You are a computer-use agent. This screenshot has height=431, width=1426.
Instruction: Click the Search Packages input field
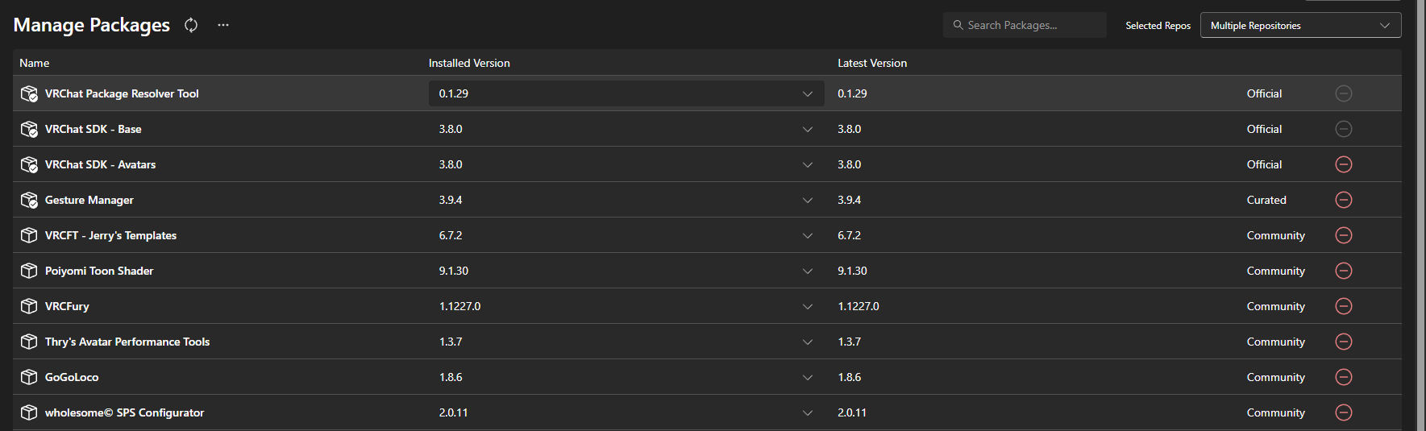tap(1025, 25)
